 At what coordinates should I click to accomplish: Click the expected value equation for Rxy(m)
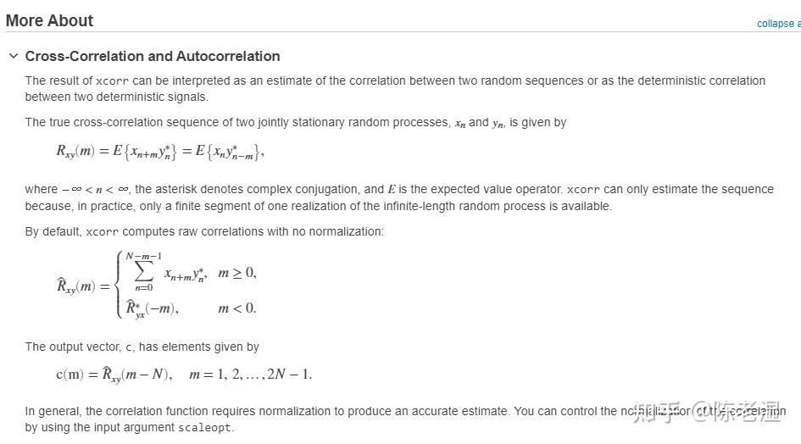pos(160,152)
